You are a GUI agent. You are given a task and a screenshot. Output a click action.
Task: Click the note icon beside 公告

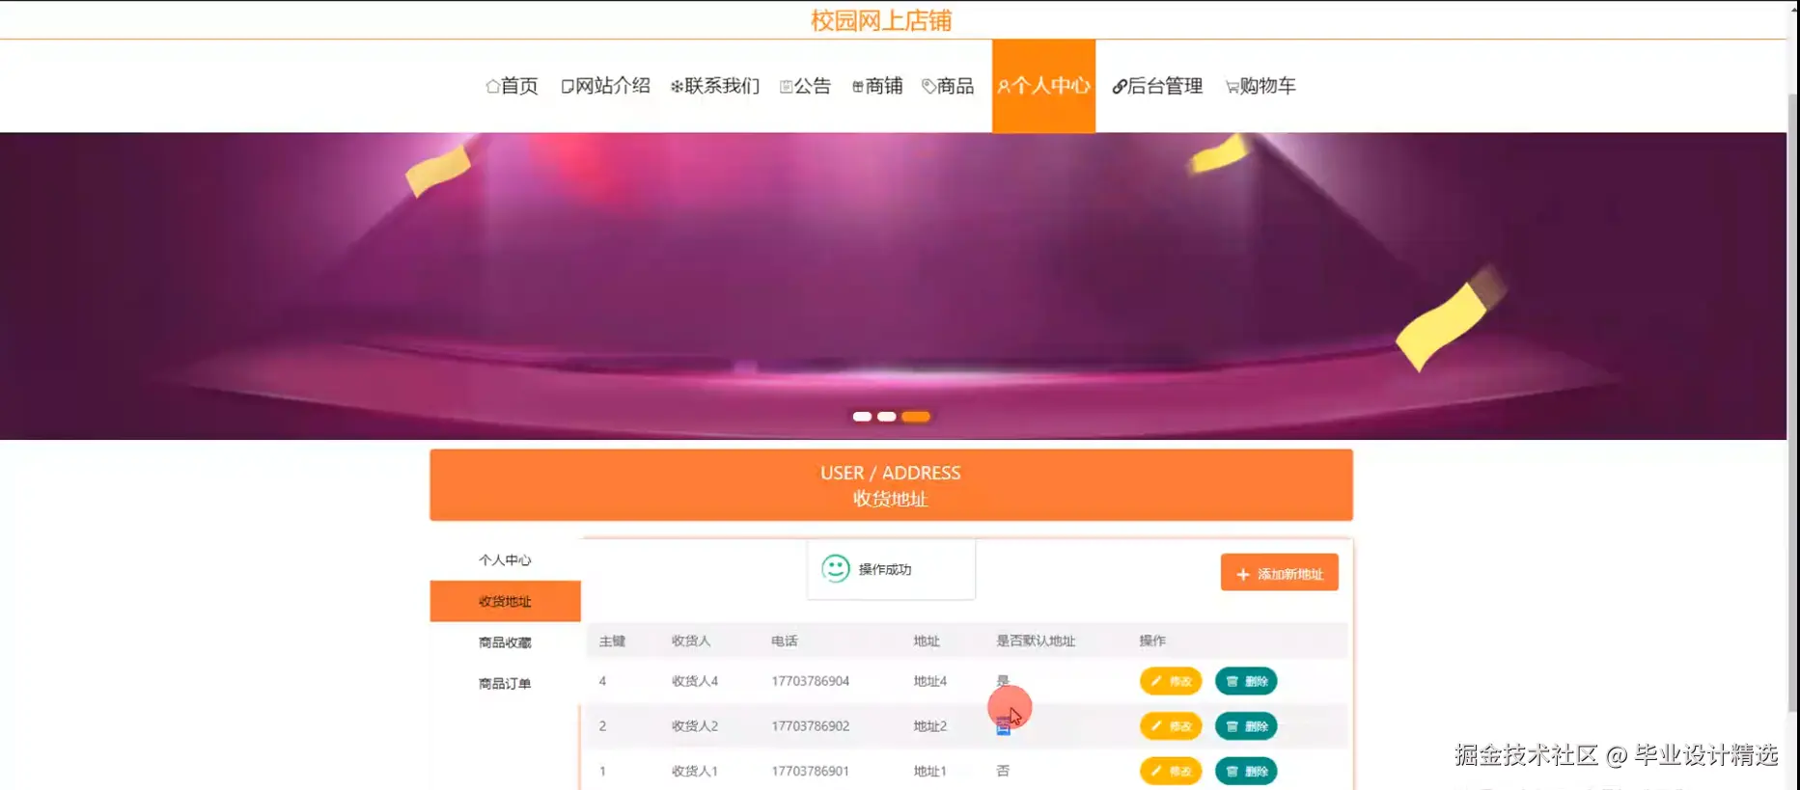[x=786, y=87]
